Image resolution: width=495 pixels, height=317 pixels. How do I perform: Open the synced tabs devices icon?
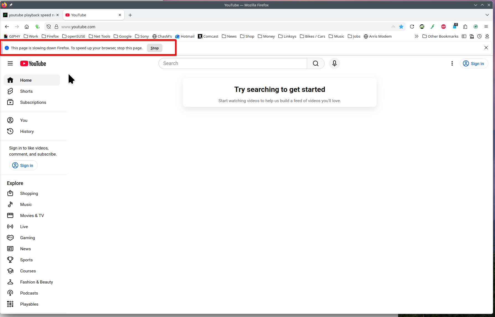pyautogui.click(x=472, y=36)
